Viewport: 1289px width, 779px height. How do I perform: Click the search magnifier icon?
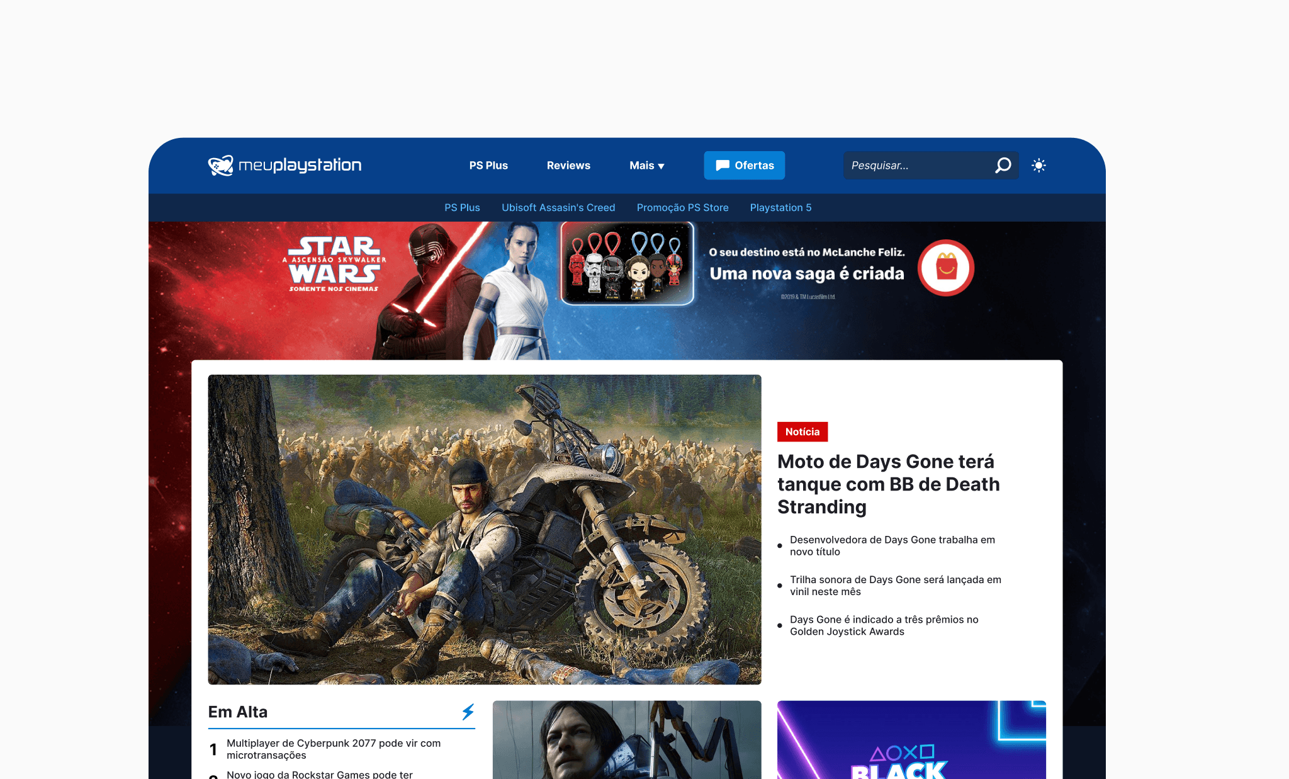tap(1003, 166)
